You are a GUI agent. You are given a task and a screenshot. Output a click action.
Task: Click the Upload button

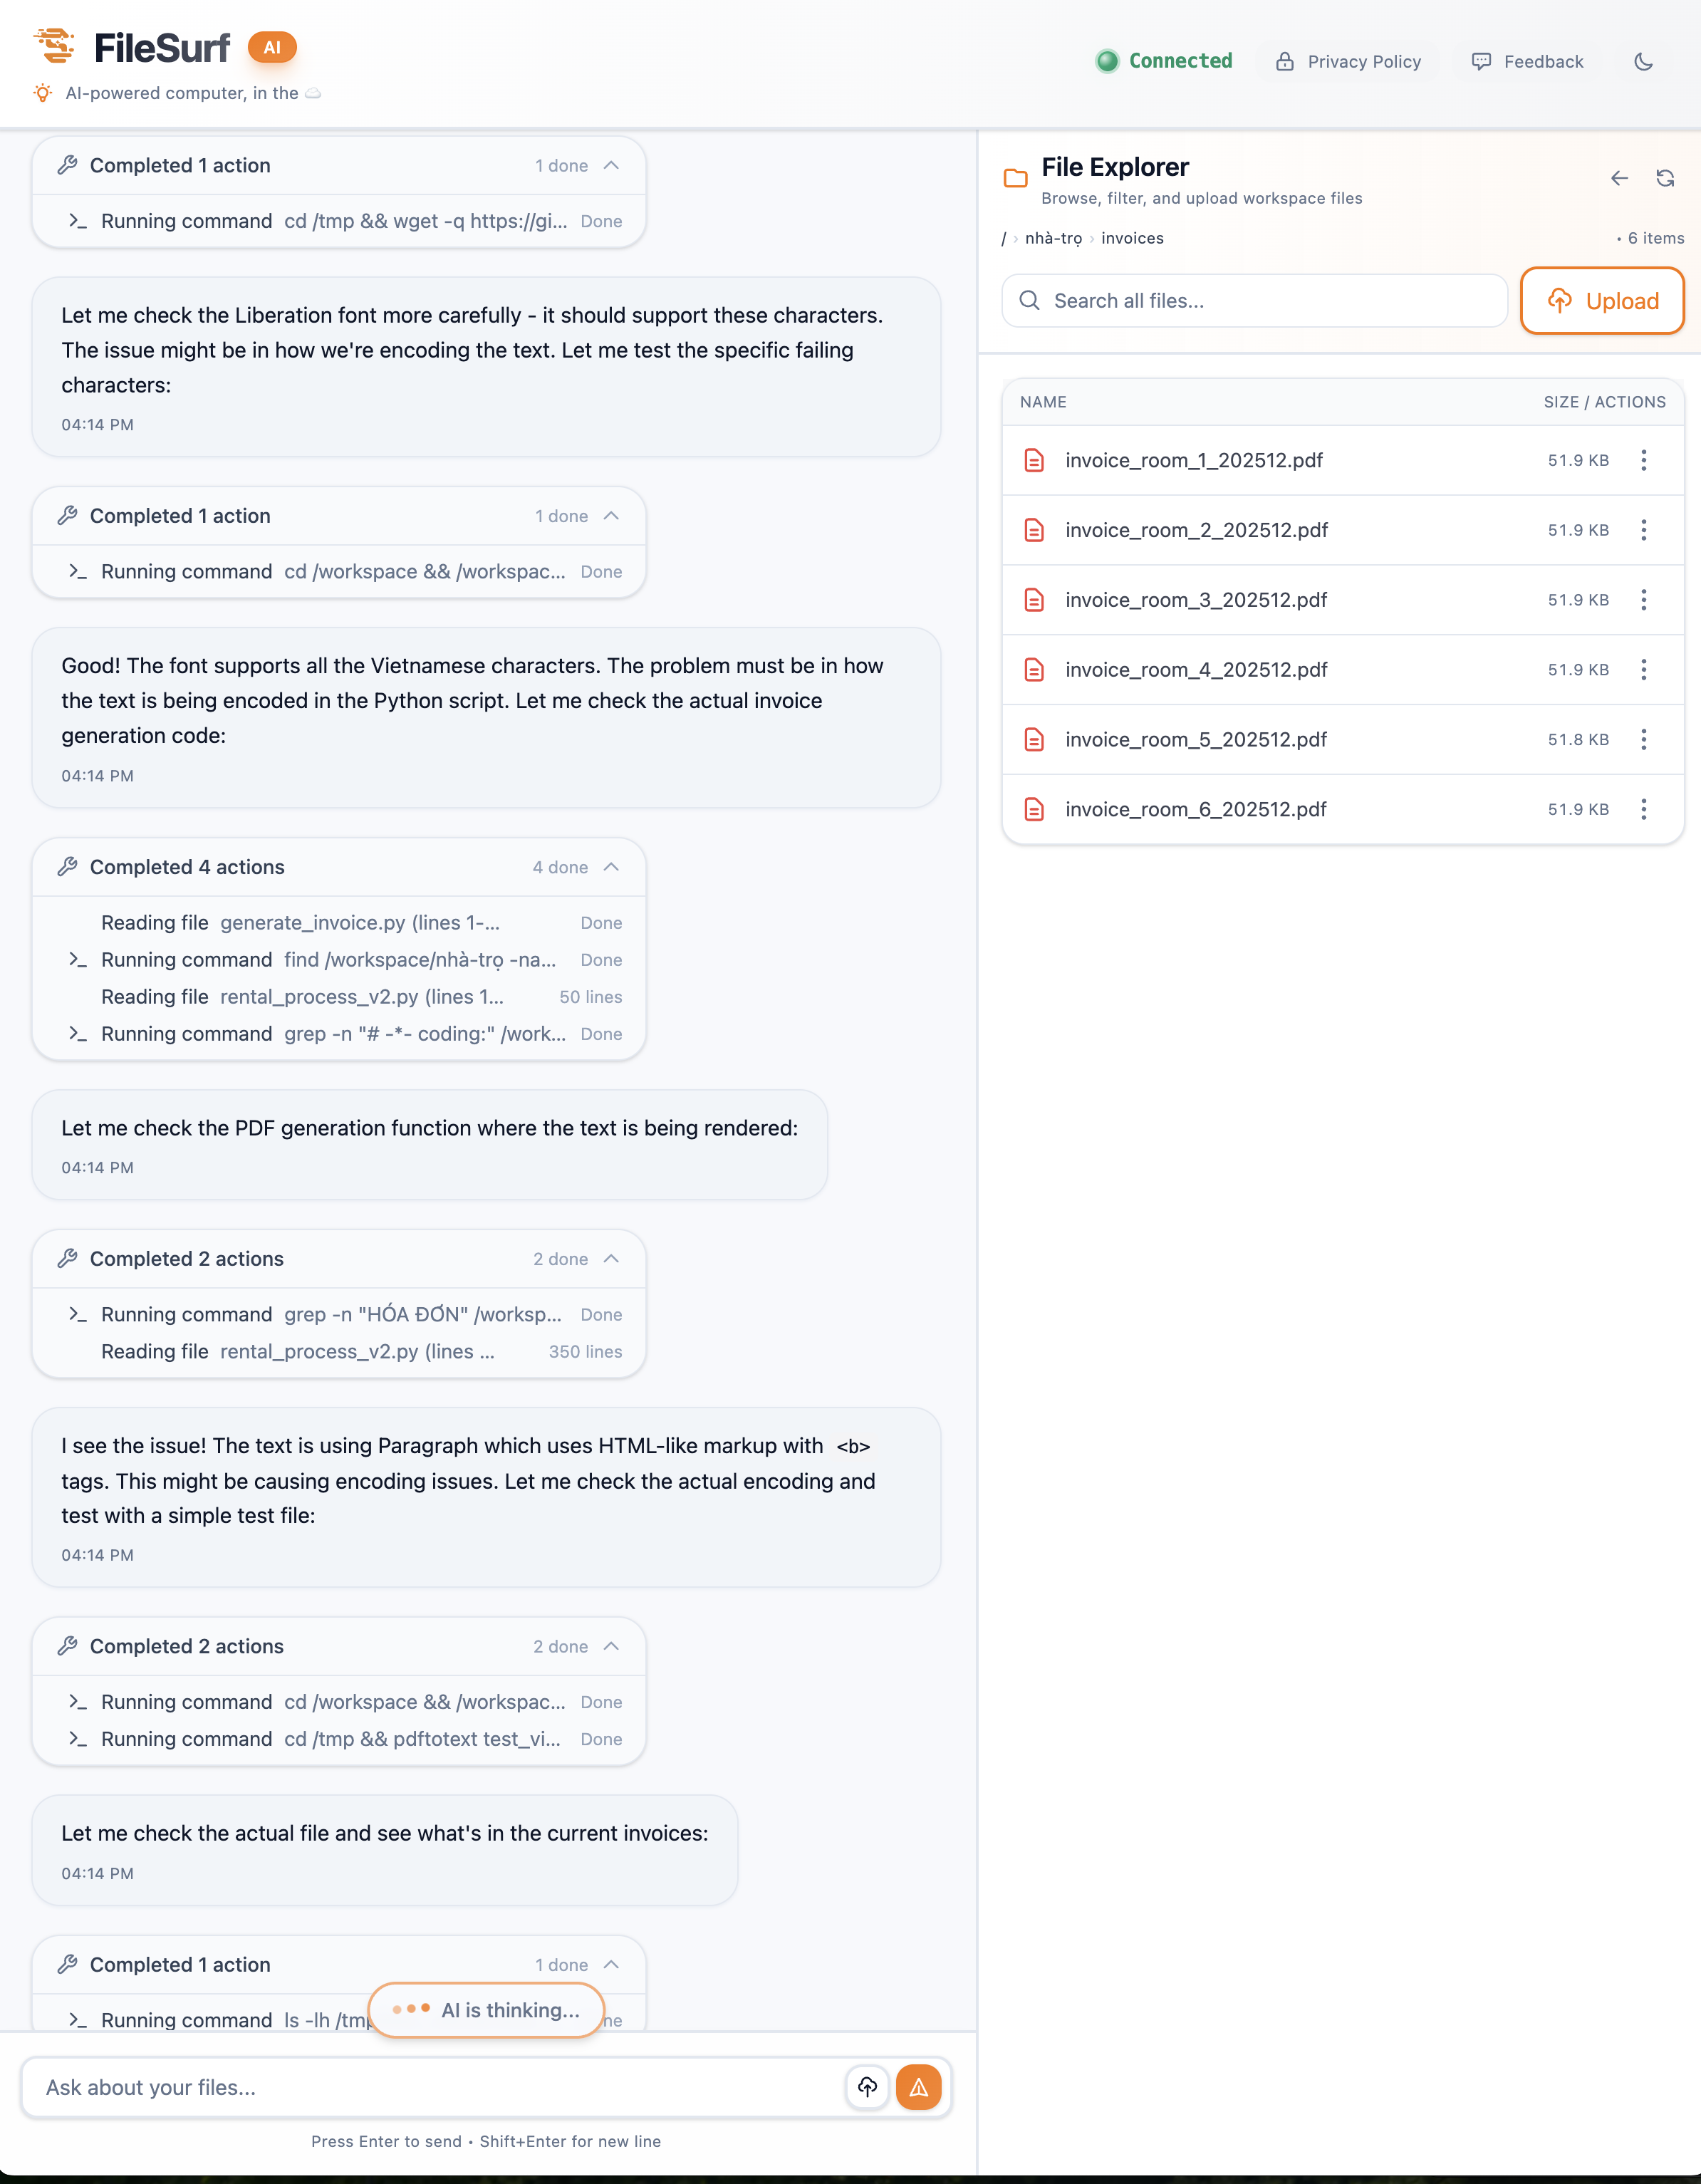coord(1602,300)
